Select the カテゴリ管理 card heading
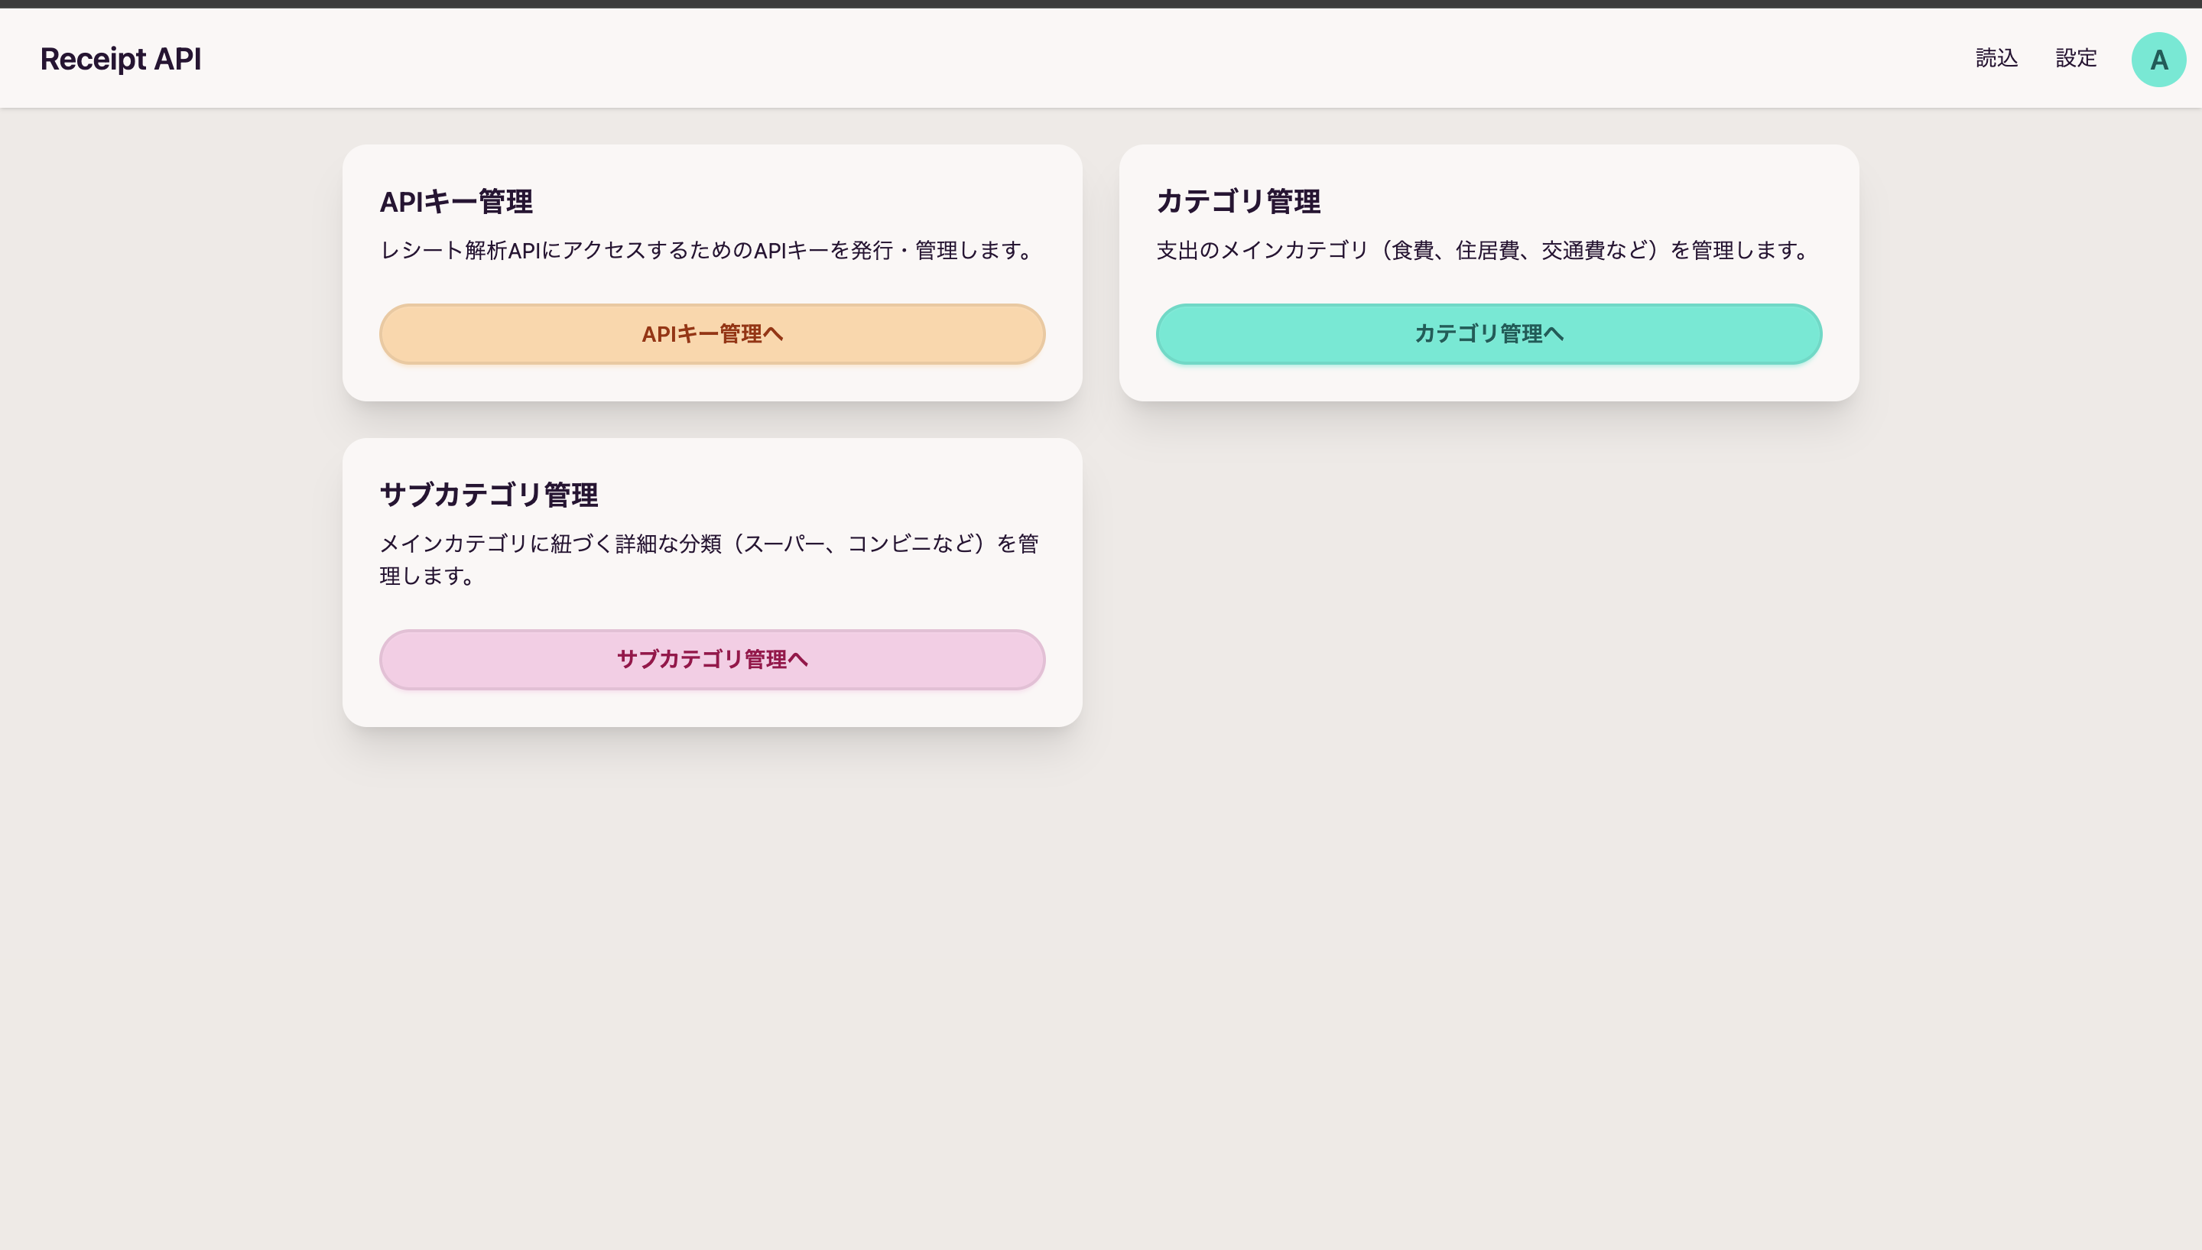 tap(1238, 202)
